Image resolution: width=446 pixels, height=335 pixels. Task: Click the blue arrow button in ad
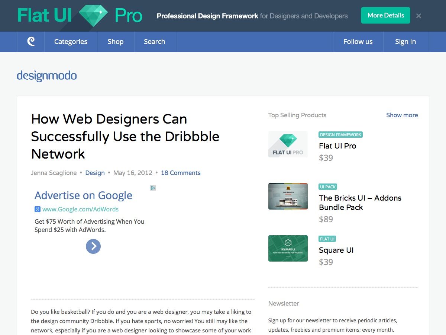click(x=93, y=246)
